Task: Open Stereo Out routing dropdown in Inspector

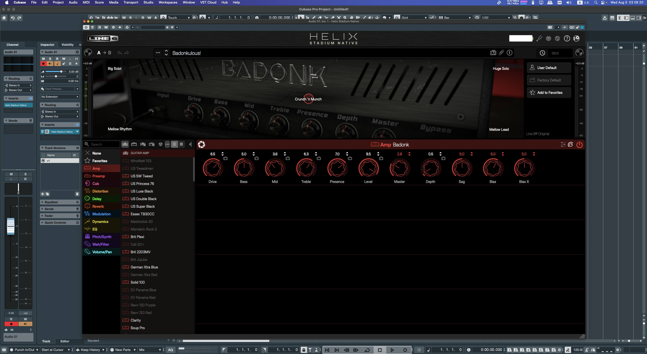Action: [60, 116]
